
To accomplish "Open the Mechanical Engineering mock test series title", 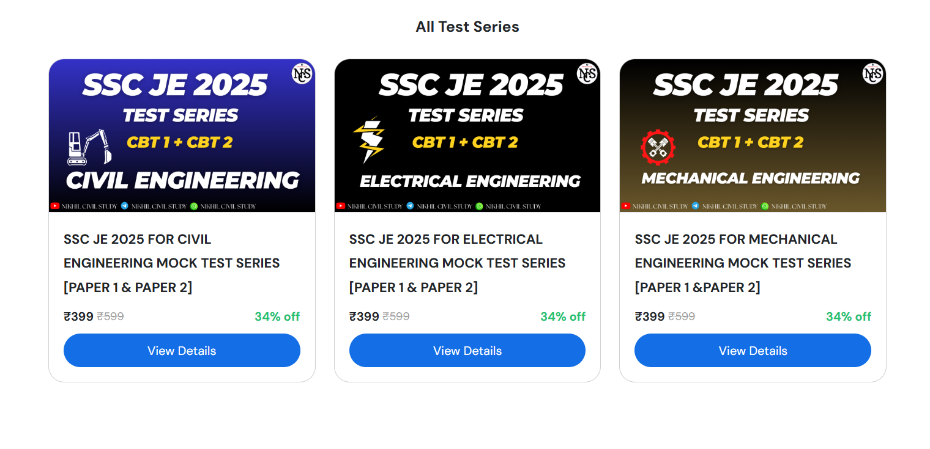I will pyautogui.click(x=743, y=263).
